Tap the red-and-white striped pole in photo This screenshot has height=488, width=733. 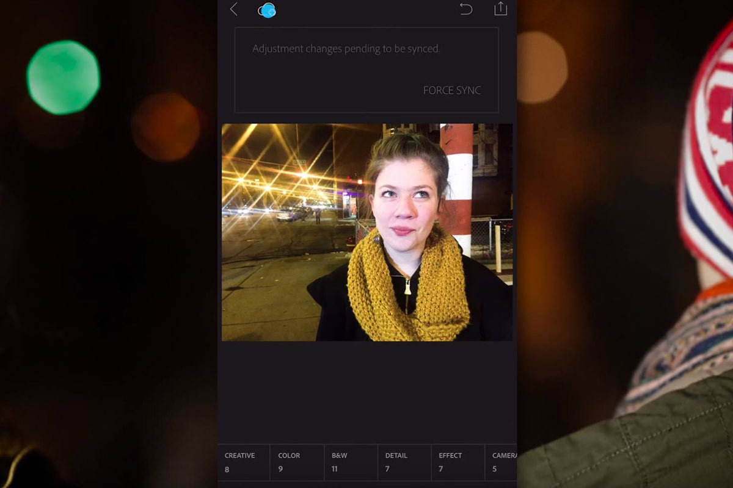(458, 183)
